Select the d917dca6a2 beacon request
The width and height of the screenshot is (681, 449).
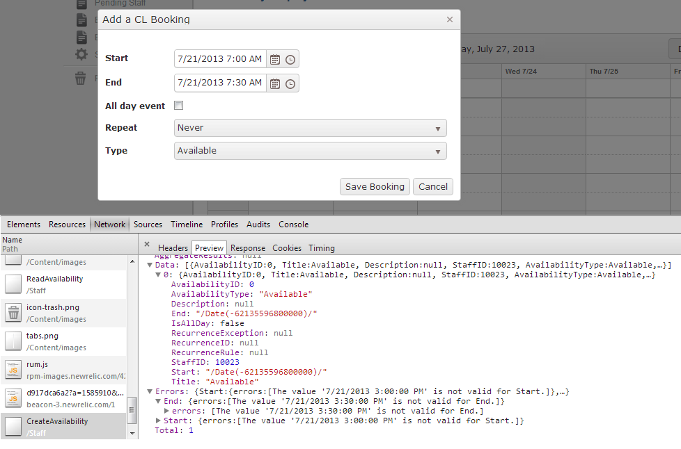coord(64,398)
